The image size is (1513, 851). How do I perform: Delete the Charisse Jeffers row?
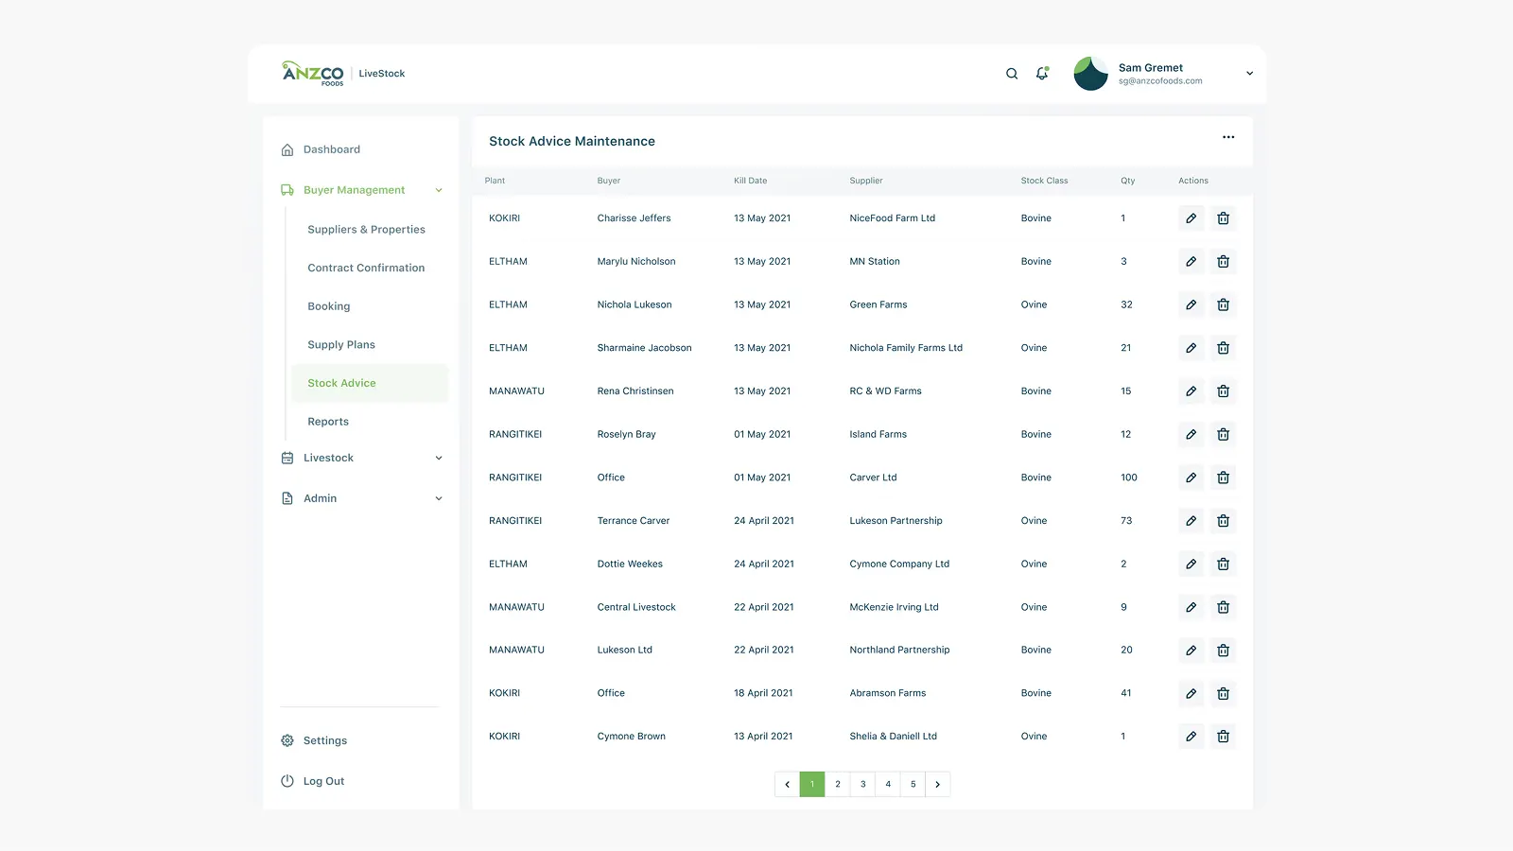(1223, 218)
